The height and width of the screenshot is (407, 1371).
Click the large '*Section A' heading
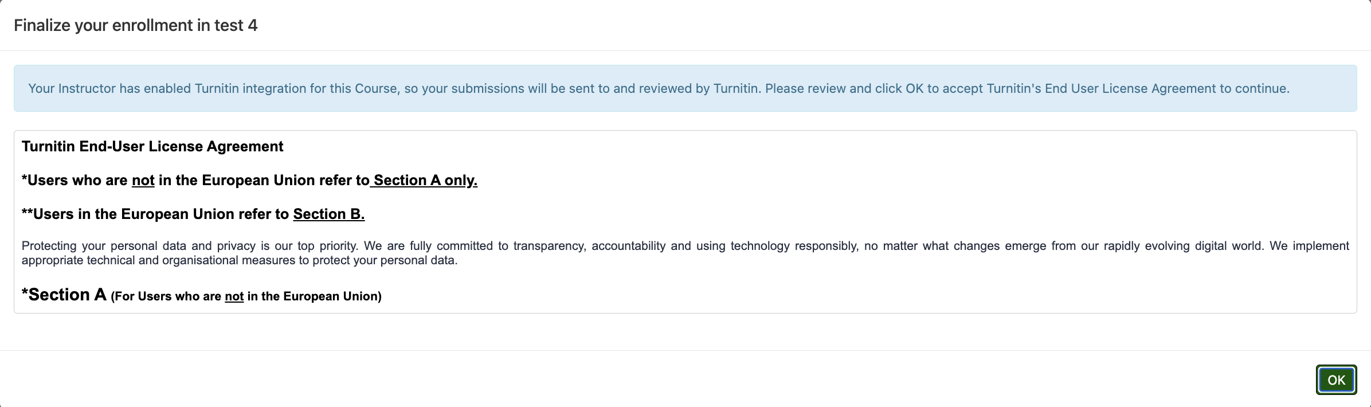tap(64, 295)
